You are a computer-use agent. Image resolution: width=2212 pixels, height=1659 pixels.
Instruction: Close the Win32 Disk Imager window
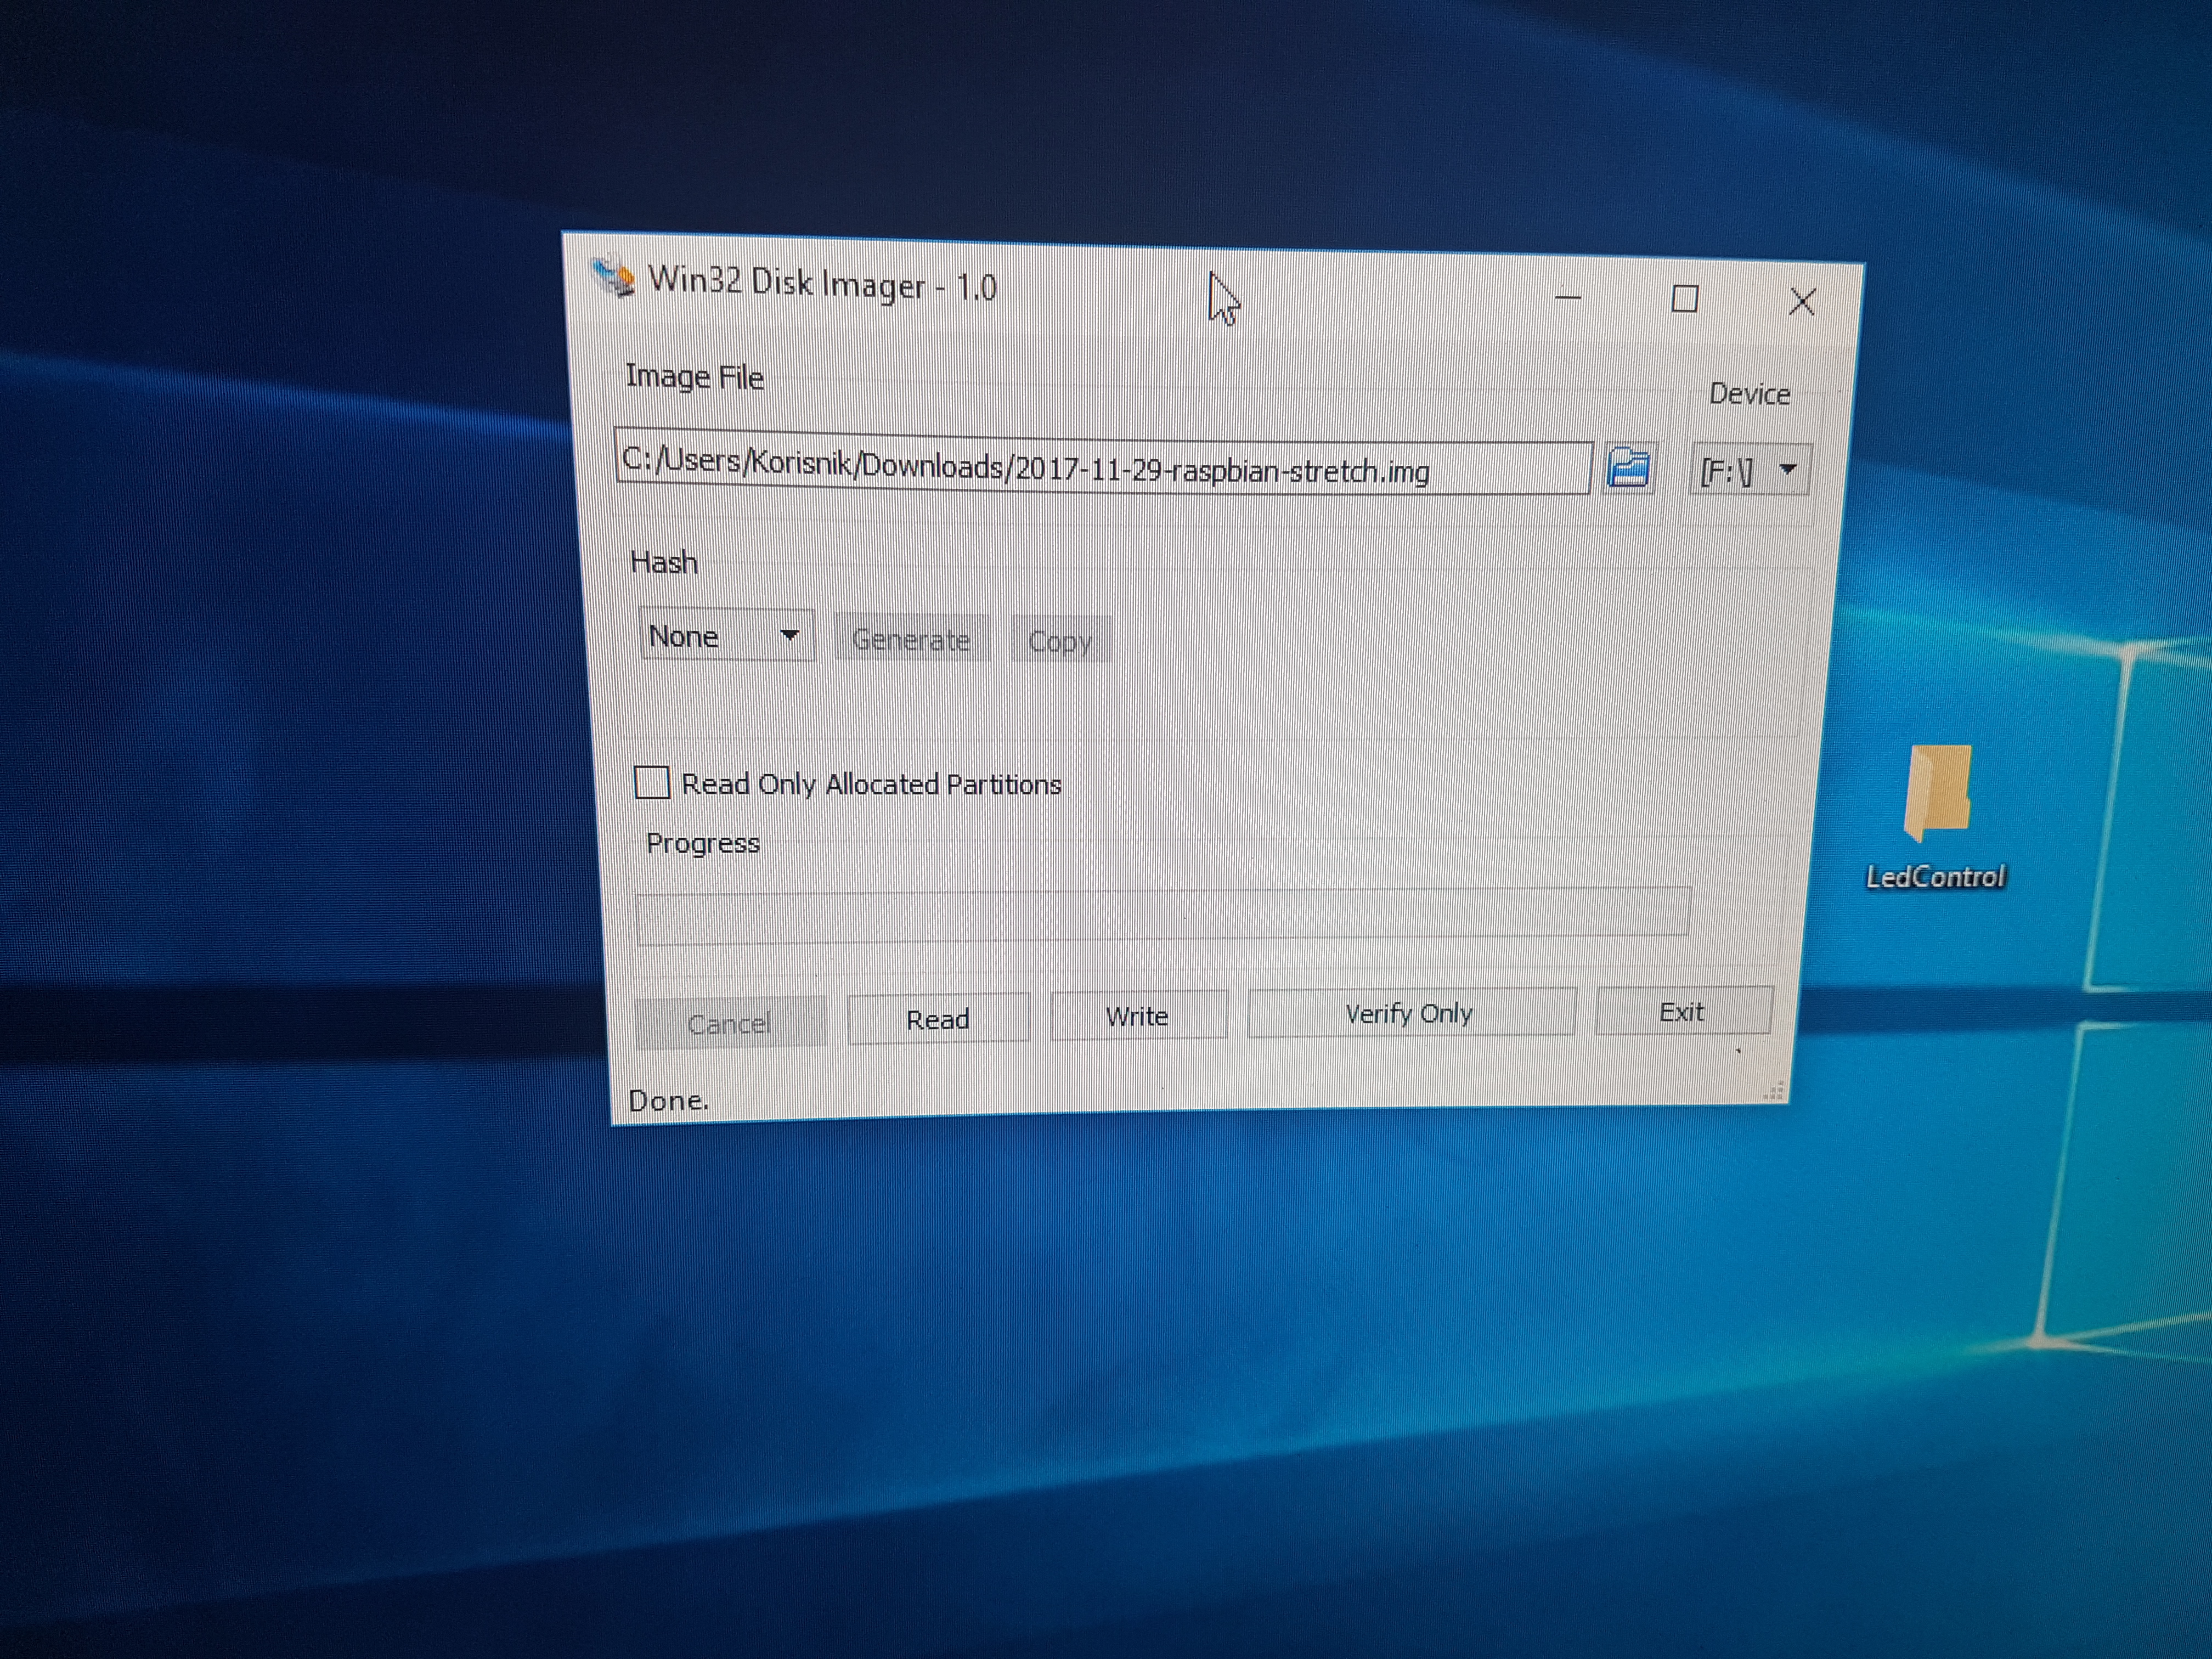[1802, 301]
